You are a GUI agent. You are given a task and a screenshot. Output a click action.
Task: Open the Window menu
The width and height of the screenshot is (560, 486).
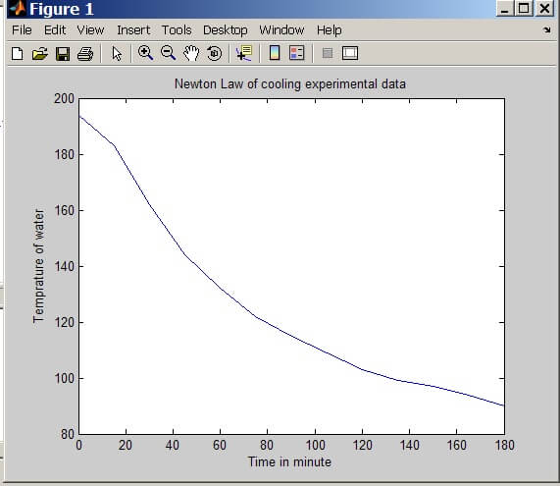click(281, 30)
